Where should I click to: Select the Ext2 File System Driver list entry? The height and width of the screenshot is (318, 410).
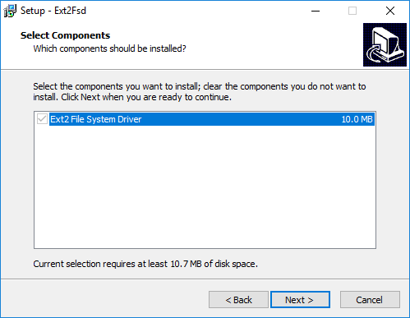point(212,119)
